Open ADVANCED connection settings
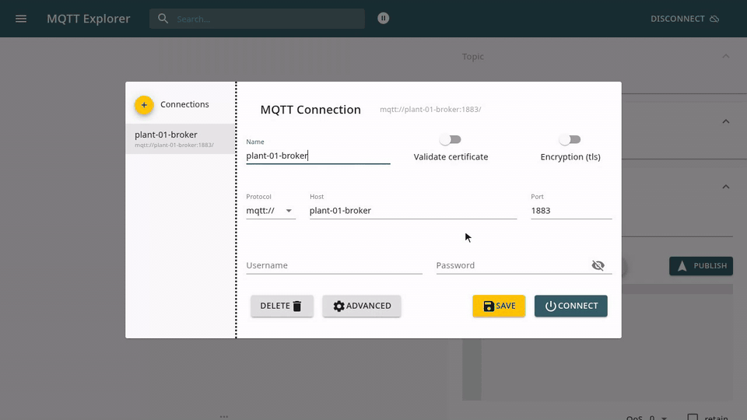The width and height of the screenshot is (747, 420). (362, 306)
